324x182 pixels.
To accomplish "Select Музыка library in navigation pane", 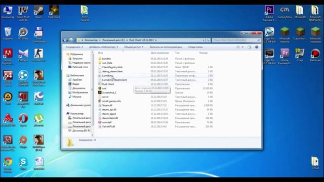I will pyautogui.click(x=75, y=97).
